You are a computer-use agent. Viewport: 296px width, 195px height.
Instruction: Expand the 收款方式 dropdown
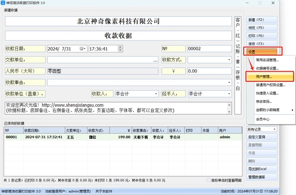coord(229,60)
